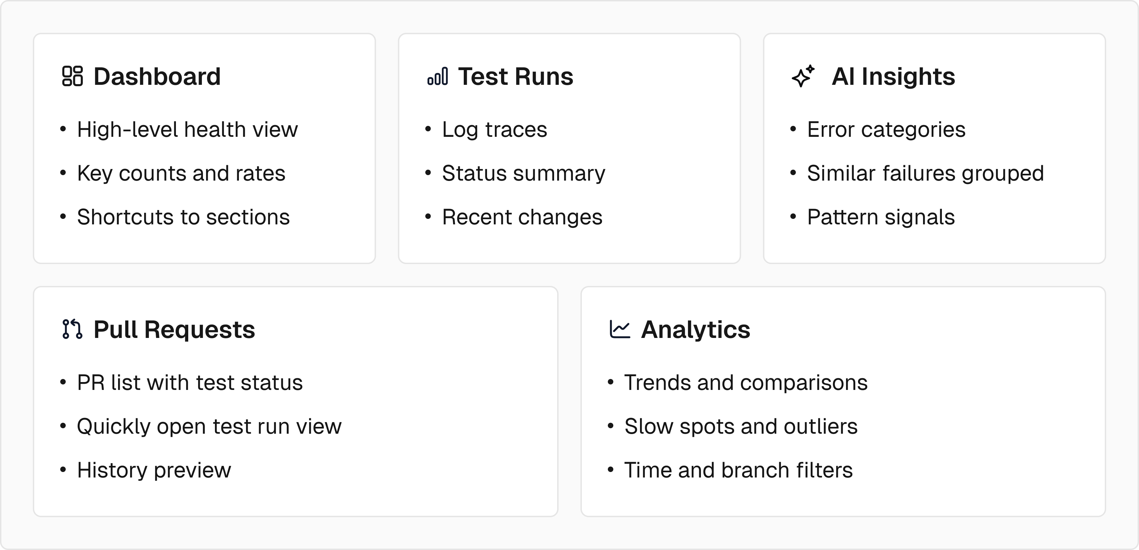
Task: Select the AI Insights heading
Action: (x=893, y=76)
